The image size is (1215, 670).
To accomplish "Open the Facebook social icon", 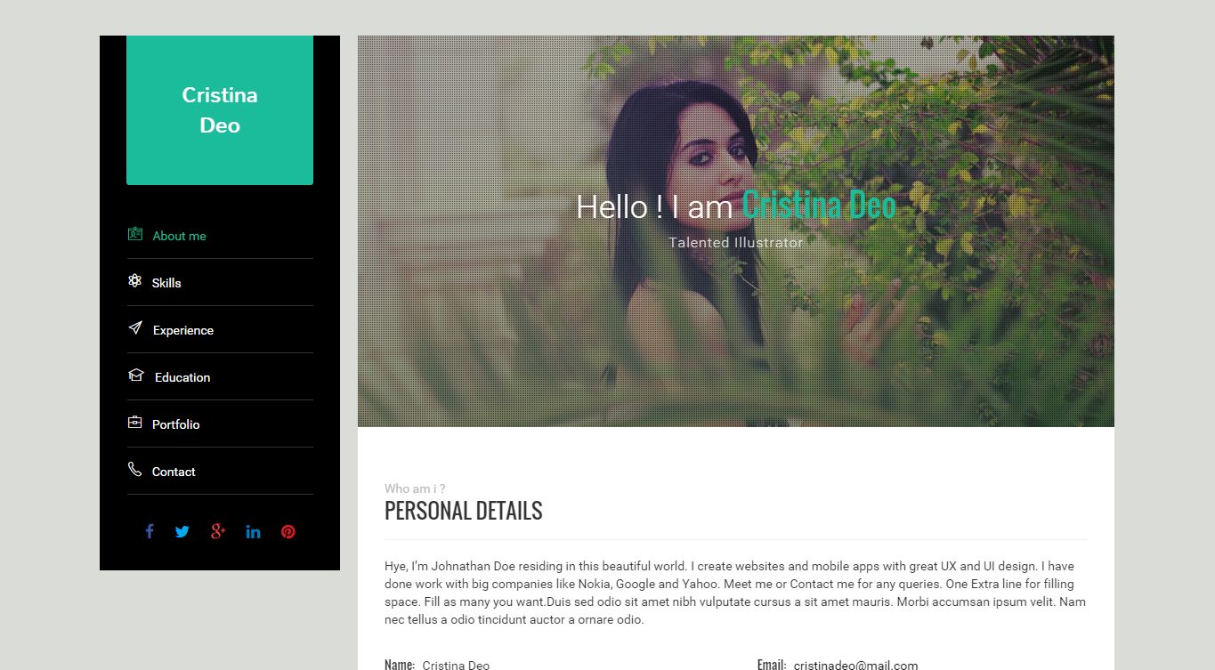I will [x=150, y=531].
